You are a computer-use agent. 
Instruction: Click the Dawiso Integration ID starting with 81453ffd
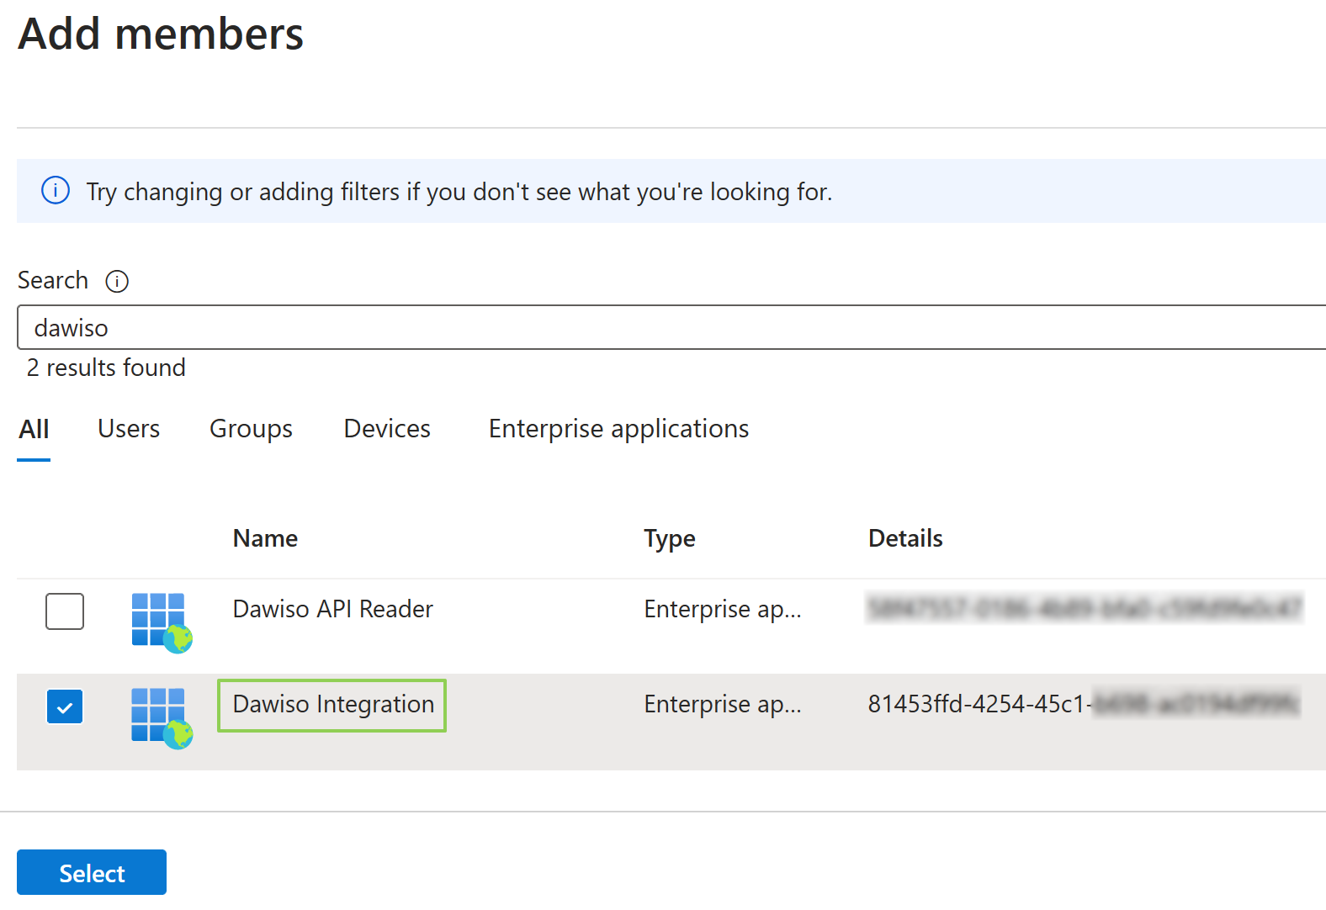976,704
